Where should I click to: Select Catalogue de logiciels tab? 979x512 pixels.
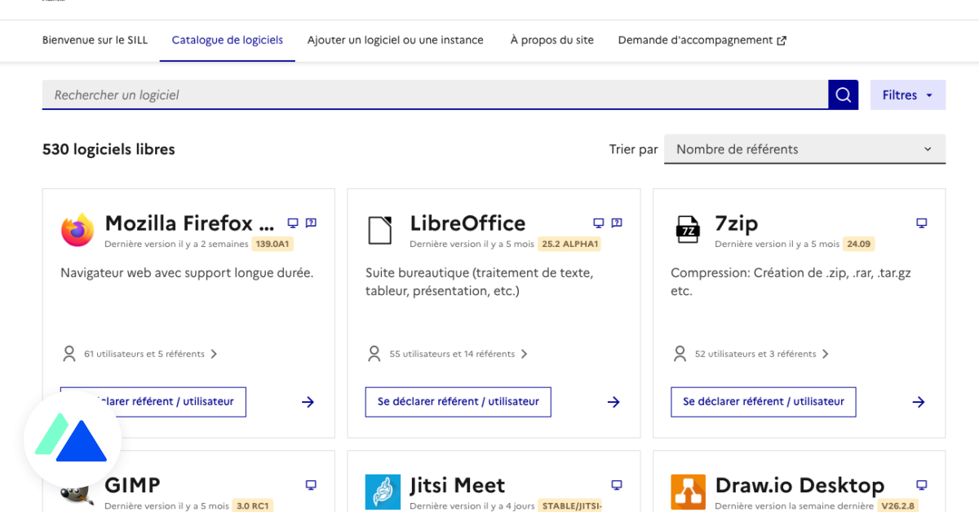click(228, 40)
